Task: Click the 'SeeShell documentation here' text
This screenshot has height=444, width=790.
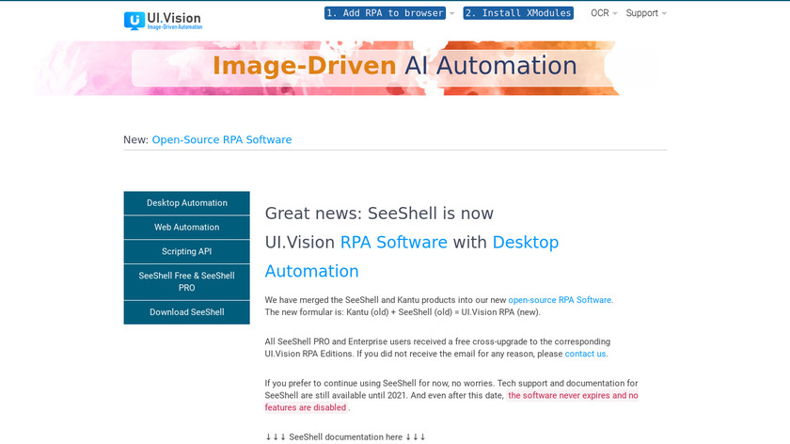Action: 346,436
